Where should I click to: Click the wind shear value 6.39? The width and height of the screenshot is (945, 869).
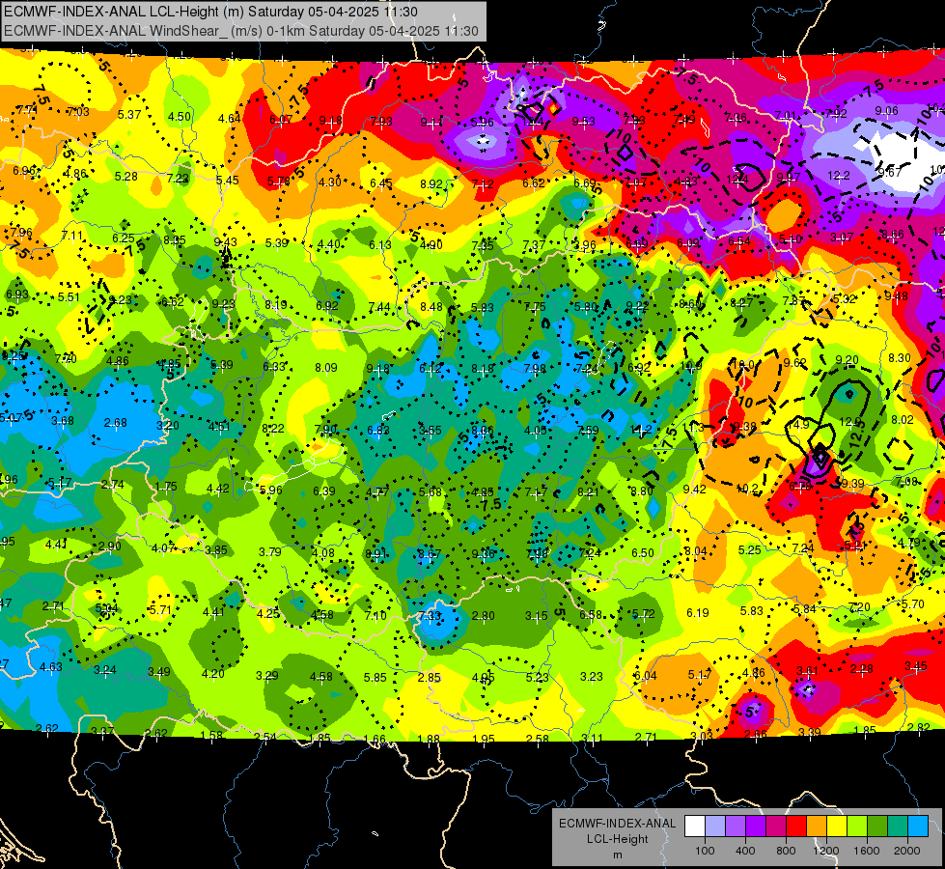click(324, 491)
